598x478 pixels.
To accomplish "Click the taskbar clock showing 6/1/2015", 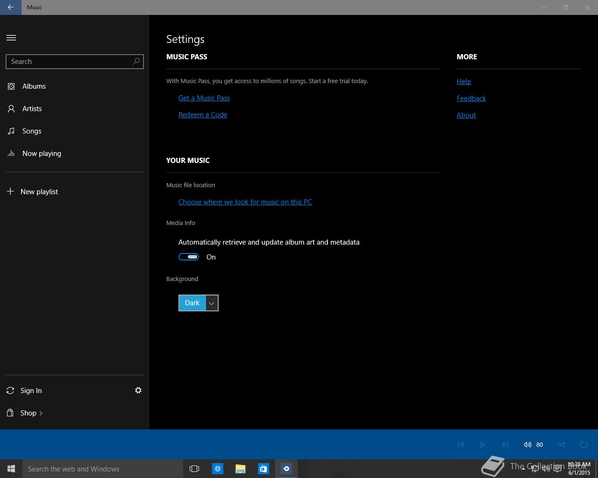I will pyautogui.click(x=579, y=469).
